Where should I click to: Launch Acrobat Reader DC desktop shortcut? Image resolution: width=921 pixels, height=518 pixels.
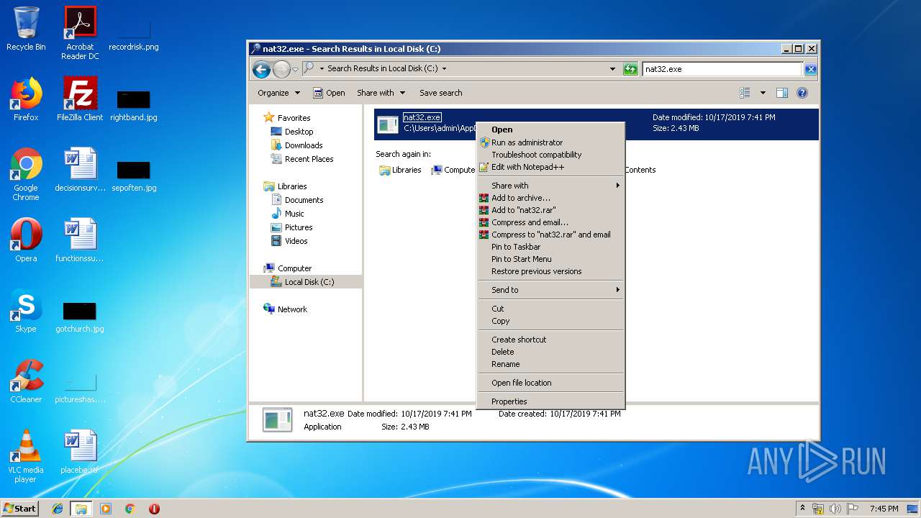click(80, 33)
